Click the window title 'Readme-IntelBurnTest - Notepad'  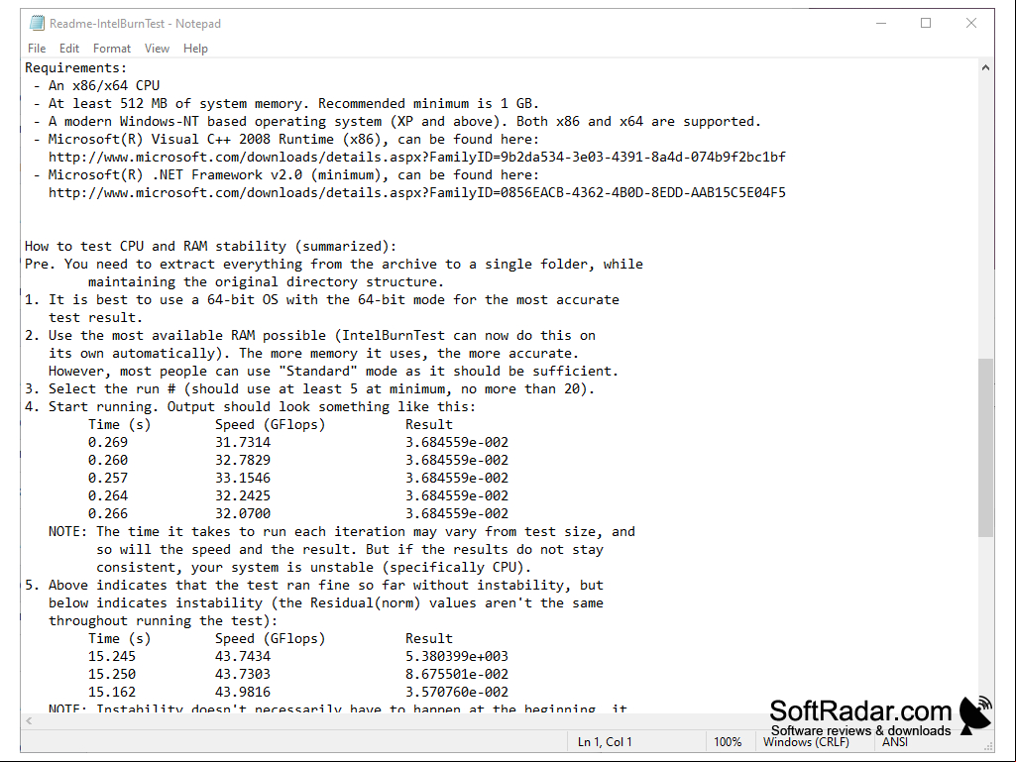(136, 24)
